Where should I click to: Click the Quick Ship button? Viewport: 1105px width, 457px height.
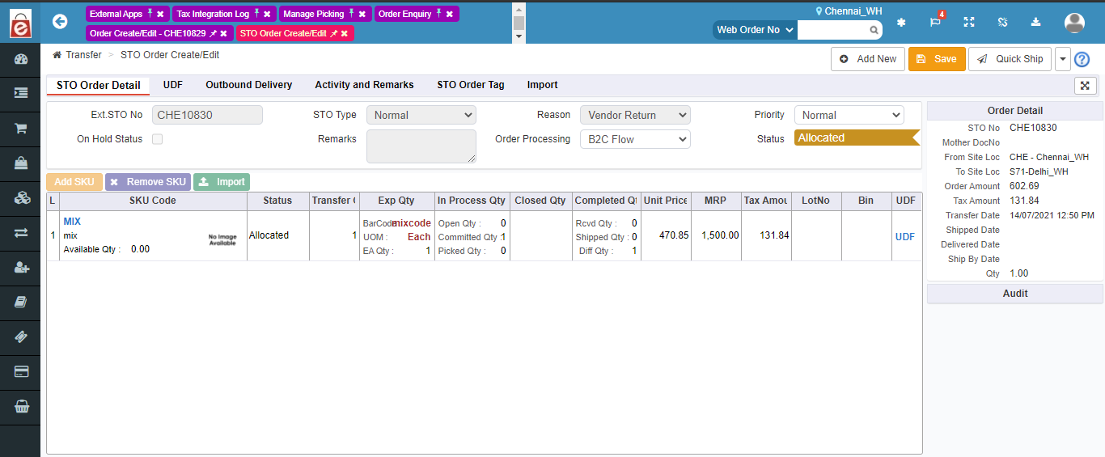pos(1010,59)
